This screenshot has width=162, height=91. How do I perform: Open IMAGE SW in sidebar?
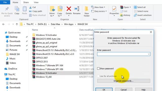pos(13,54)
